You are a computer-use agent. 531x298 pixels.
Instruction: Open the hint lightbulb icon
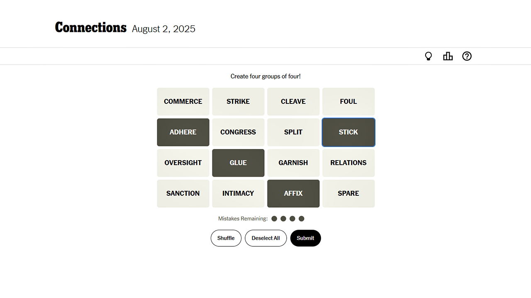pos(429,56)
